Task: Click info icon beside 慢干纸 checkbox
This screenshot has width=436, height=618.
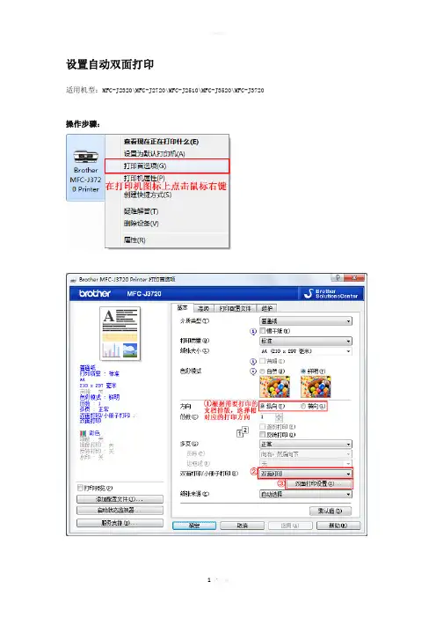Action: [x=253, y=332]
